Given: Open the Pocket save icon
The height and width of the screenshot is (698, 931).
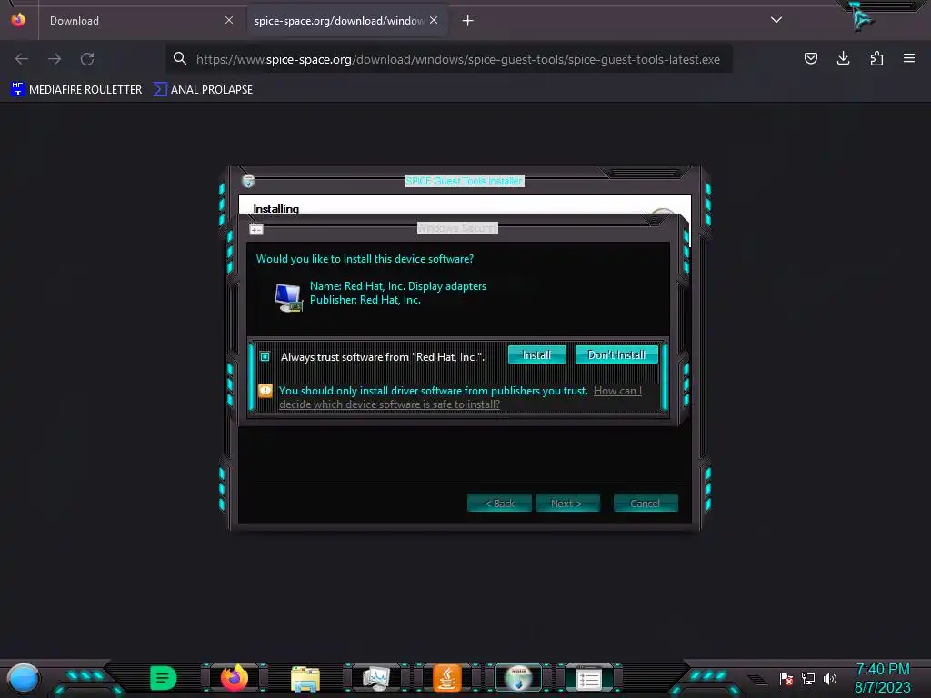Looking at the screenshot, I should [x=810, y=58].
